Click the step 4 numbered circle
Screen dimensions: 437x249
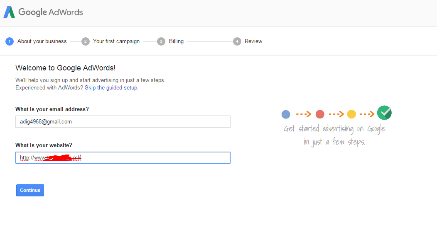click(x=237, y=41)
